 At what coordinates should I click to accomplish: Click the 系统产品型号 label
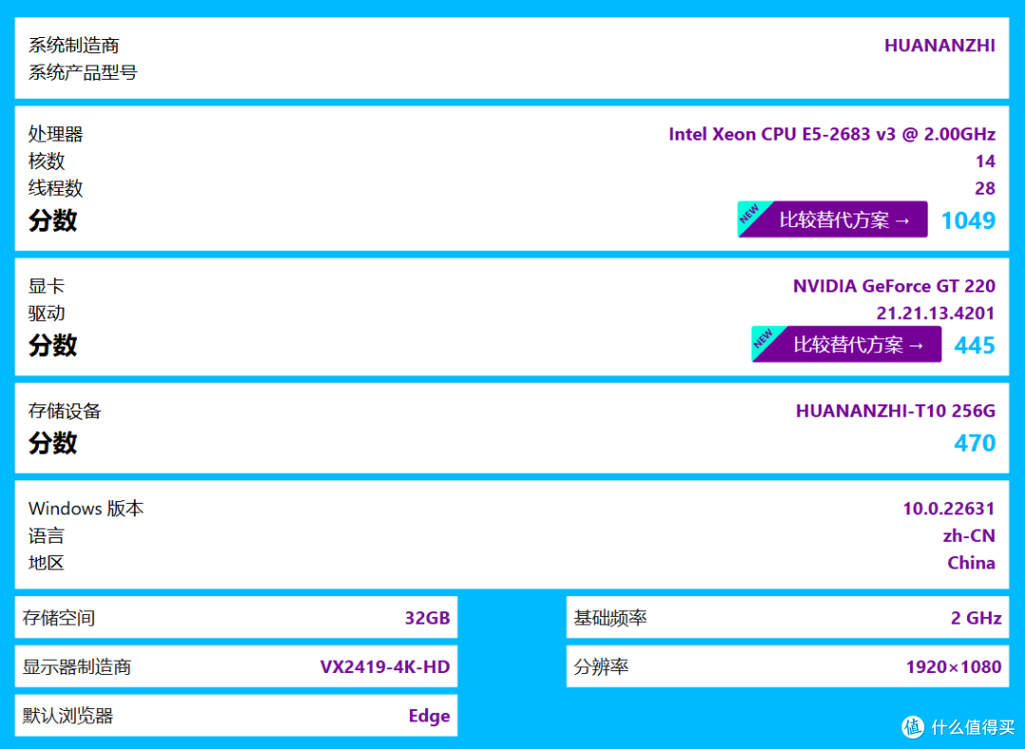click(x=83, y=72)
